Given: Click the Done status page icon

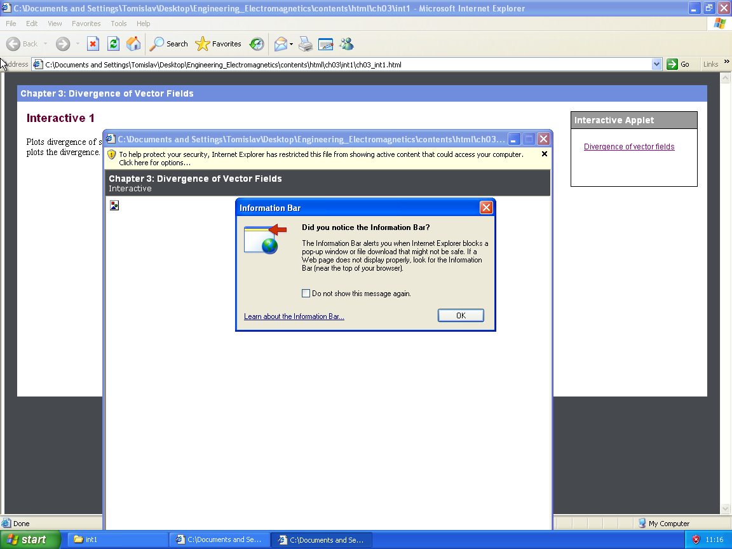Looking at the screenshot, I should coord(6,524).
